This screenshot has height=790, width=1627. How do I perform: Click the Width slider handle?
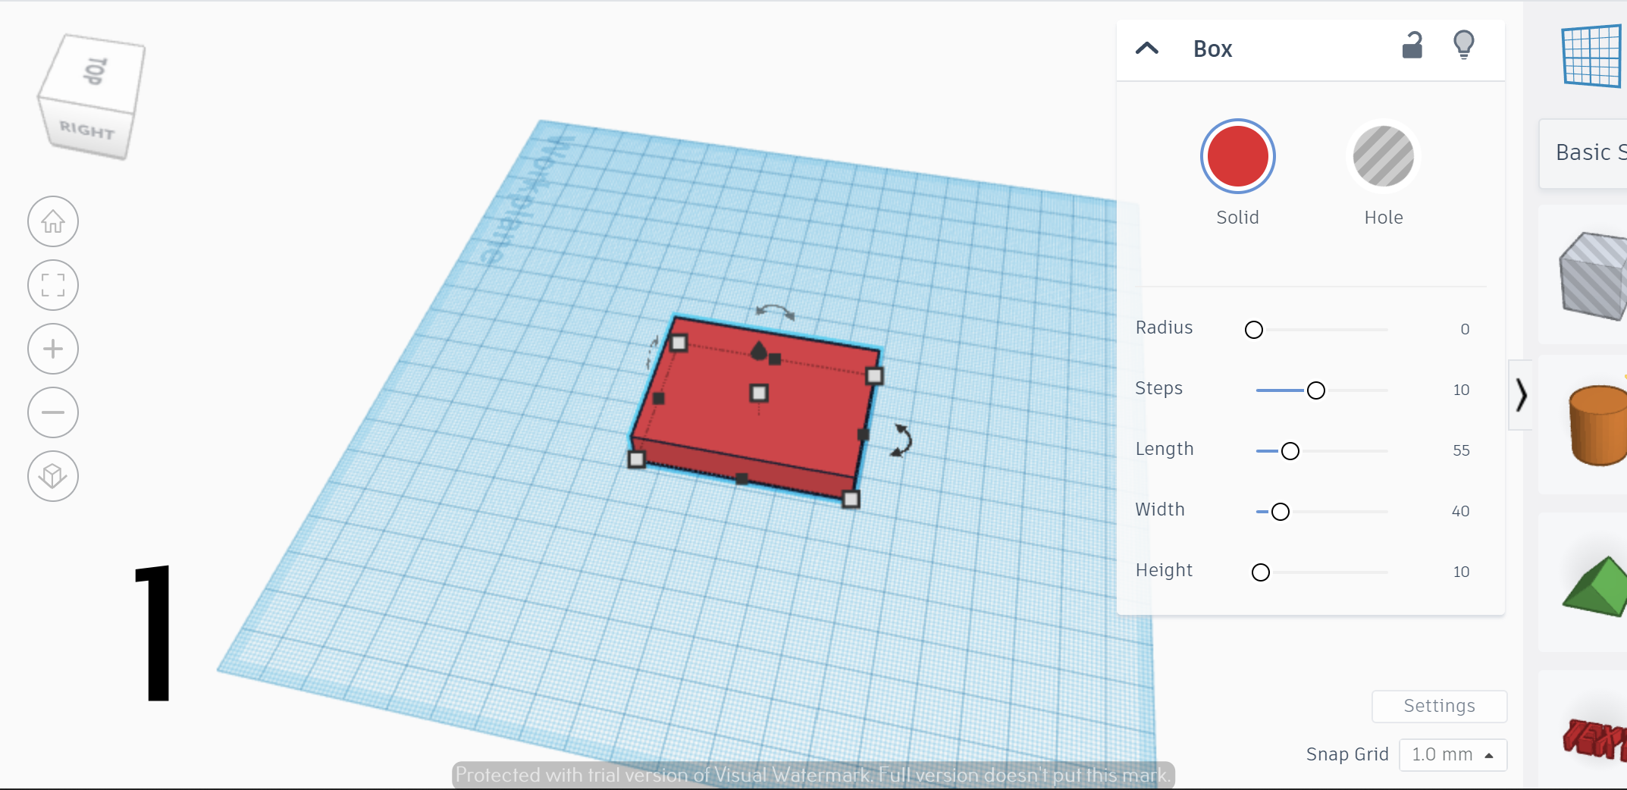[1281, 512]
